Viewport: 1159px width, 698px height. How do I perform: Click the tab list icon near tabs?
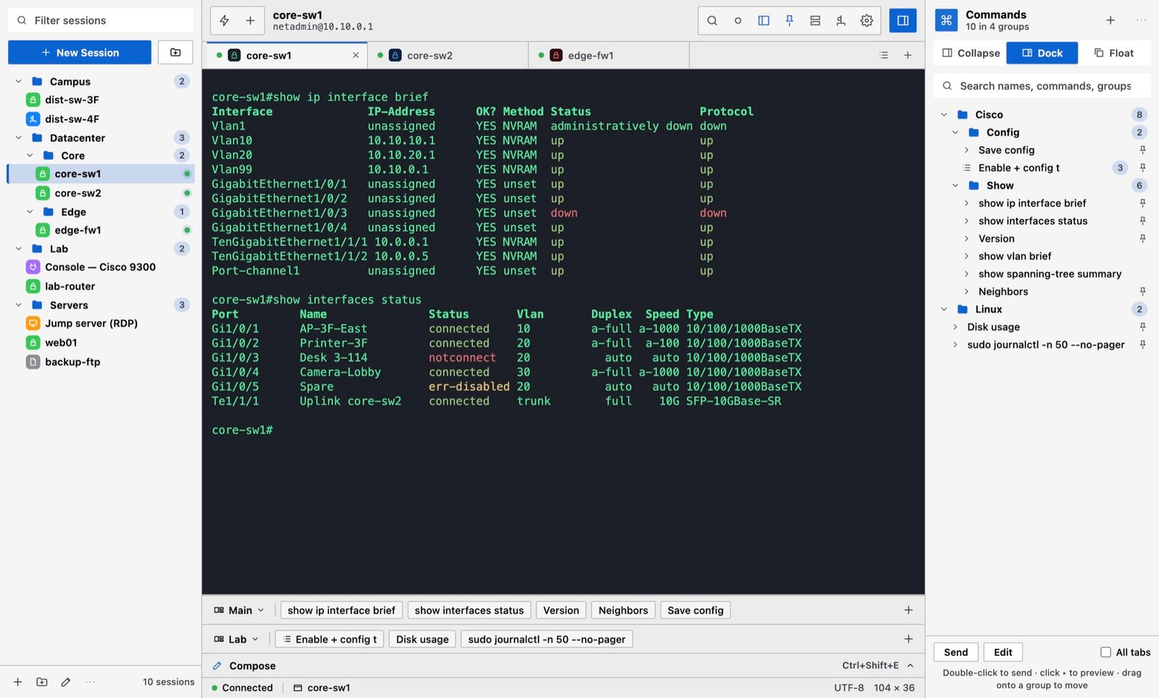coord(884,55)
